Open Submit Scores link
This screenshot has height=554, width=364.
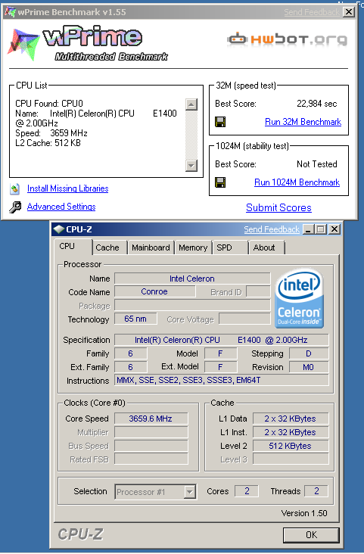[x=278, y=207]
